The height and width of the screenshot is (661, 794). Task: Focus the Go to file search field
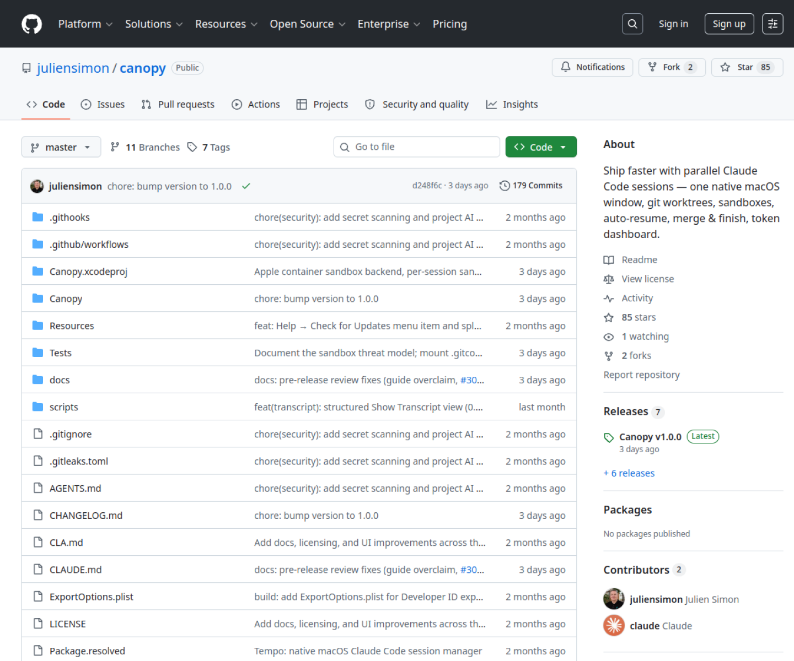[417, 147]
